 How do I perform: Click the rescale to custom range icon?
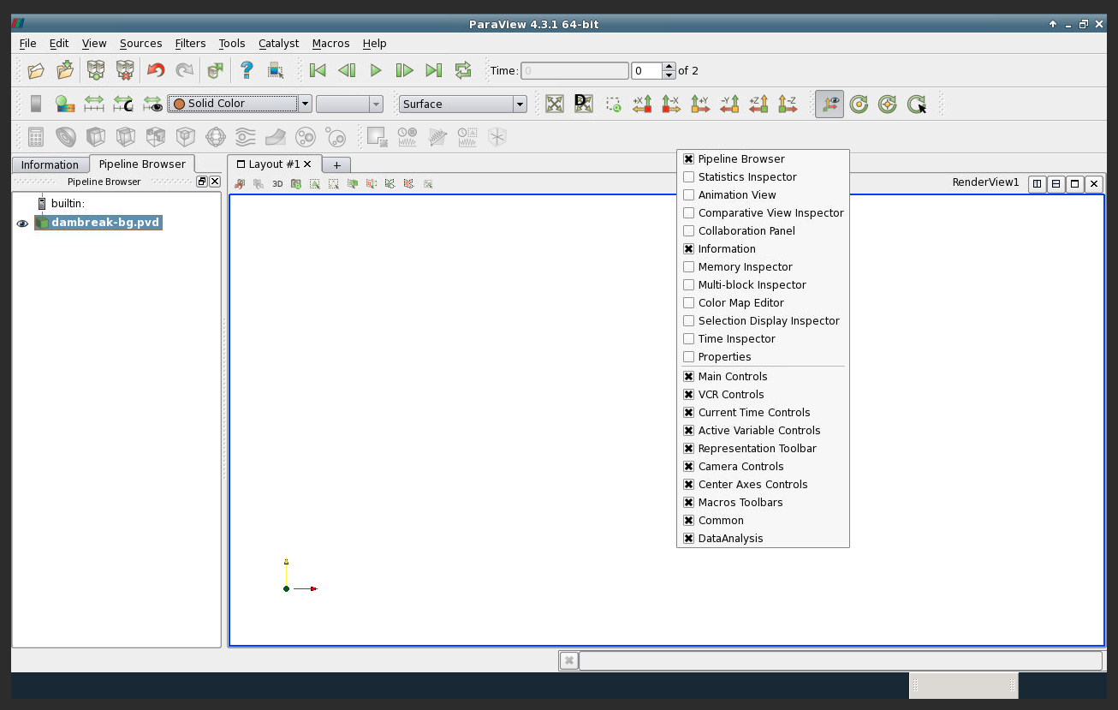pos(123,104)
